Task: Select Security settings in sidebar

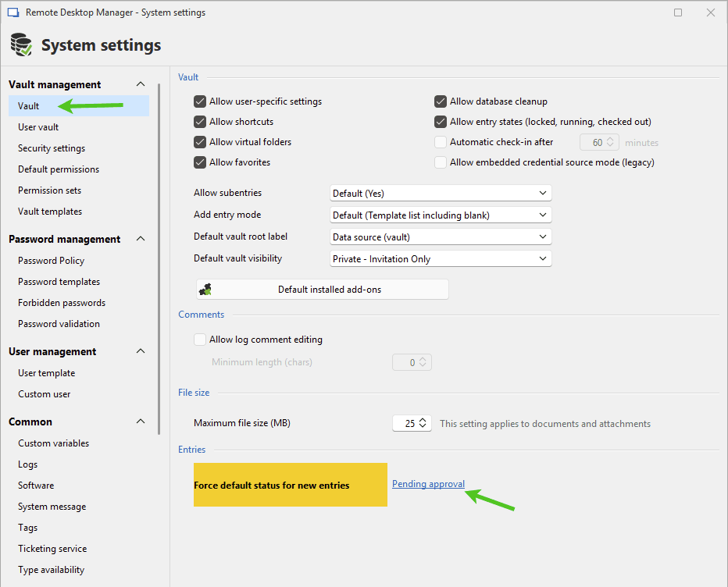Action: pos(52,148)
